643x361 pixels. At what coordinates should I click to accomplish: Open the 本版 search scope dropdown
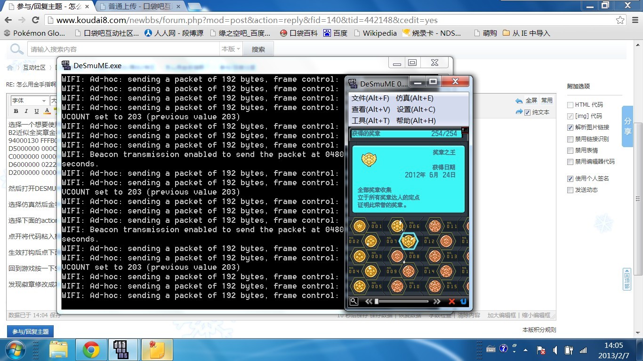(231, 49)
